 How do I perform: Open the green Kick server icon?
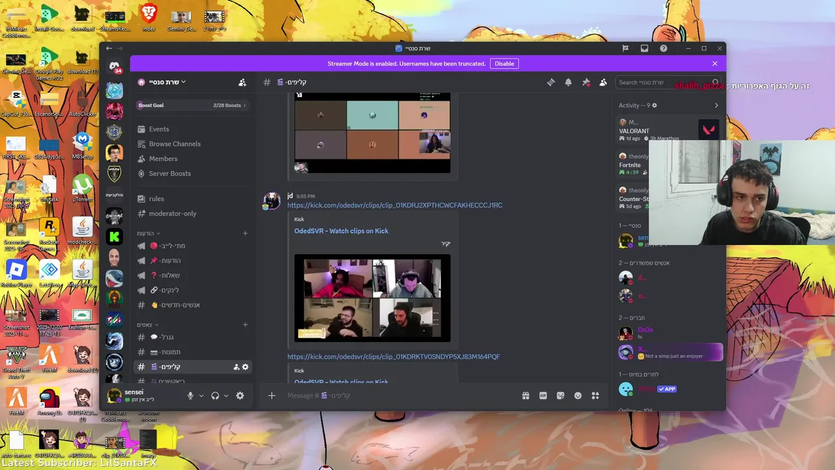click(x=114, y=236)
